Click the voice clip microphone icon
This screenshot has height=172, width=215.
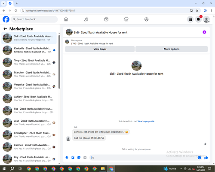click(x=67, y=158)
